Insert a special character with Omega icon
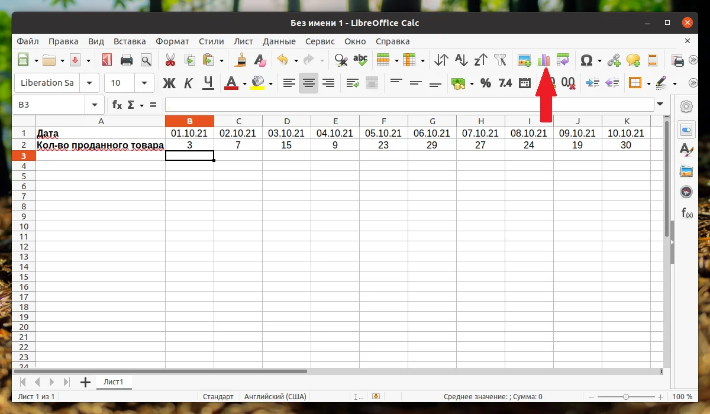This screenshot has height=414, width=710. point(588,60)
